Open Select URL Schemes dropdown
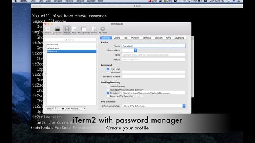255x143 pixels. point(154,106)
